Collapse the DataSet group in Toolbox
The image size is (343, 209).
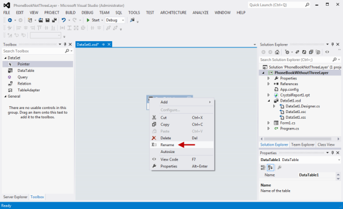point(5,58)
